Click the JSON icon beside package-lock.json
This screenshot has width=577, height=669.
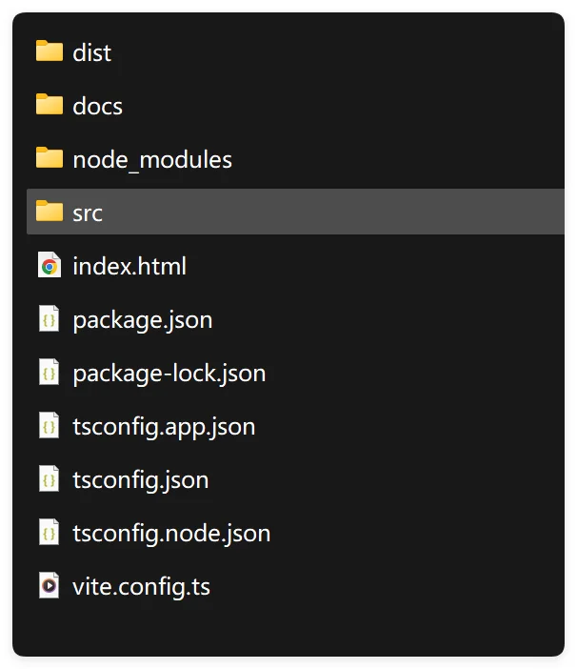coord(49,373)
